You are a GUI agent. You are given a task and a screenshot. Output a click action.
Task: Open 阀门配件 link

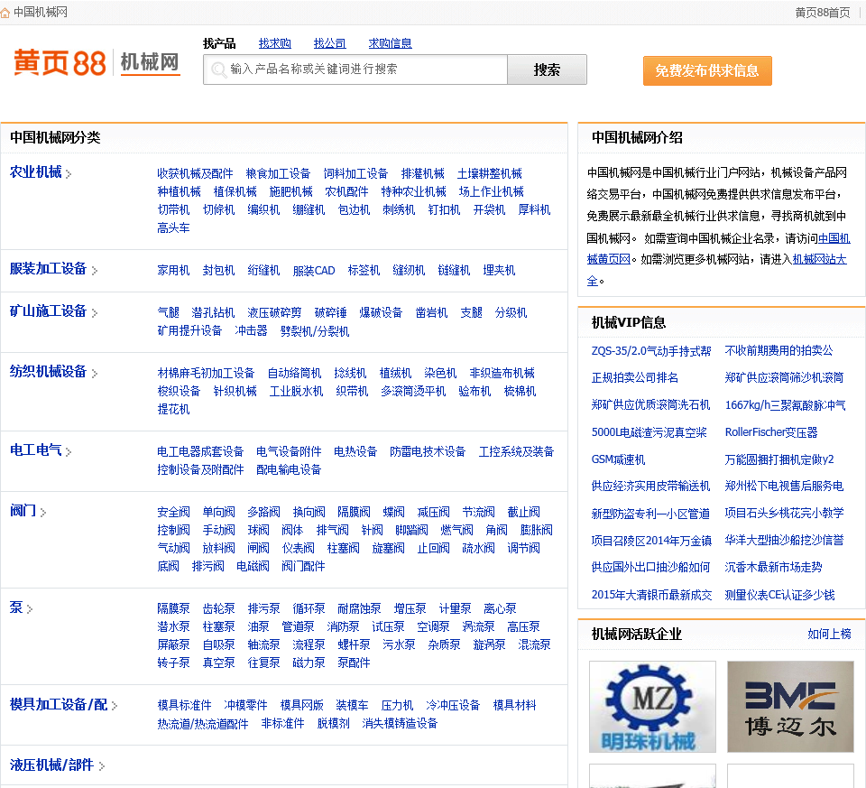point(303,567)
